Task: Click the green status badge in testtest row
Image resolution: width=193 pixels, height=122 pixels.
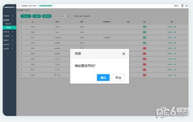Action: coord(144,27)
